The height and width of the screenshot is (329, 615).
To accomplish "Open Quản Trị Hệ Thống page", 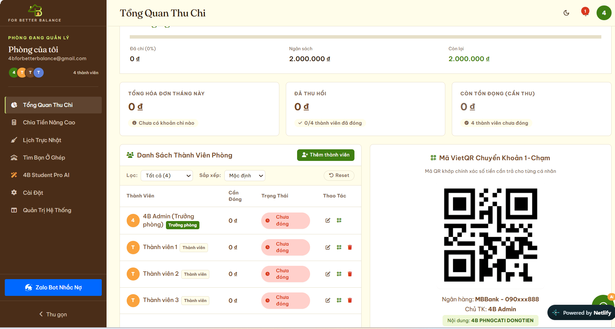I will [x=53, y=210].
